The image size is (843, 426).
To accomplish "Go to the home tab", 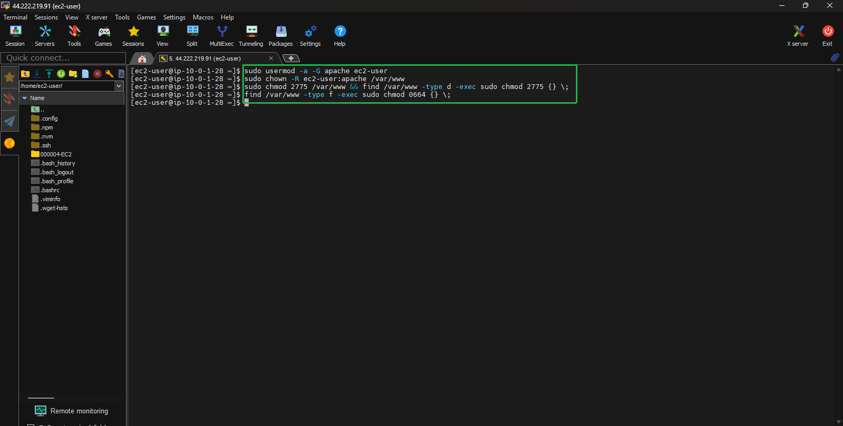I will click(x=142, y=58).
